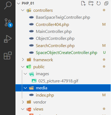
Task: Open the Extensions view
Action: (8, 55)
